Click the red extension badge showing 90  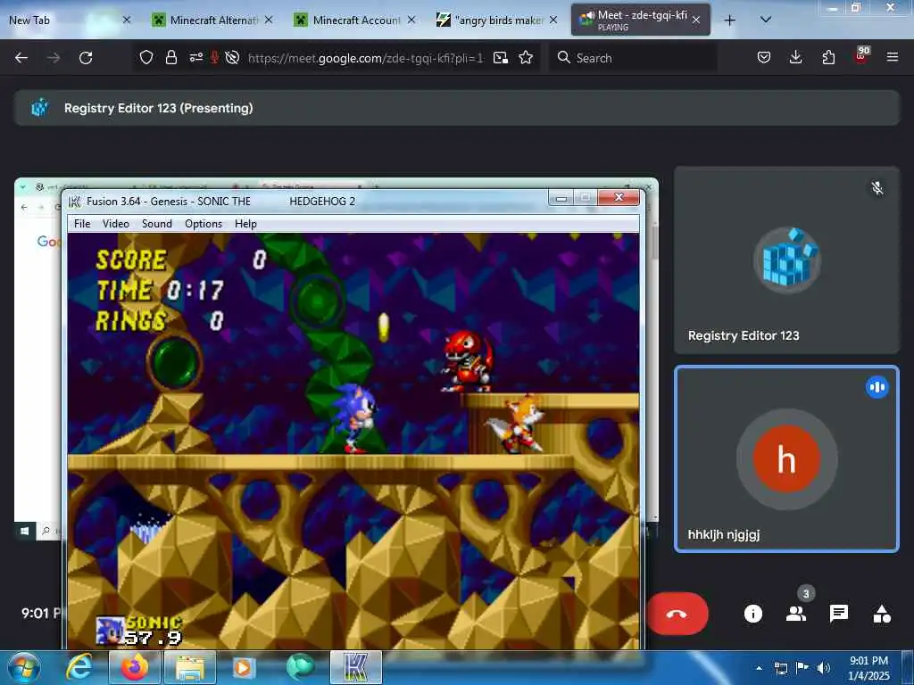861,54
